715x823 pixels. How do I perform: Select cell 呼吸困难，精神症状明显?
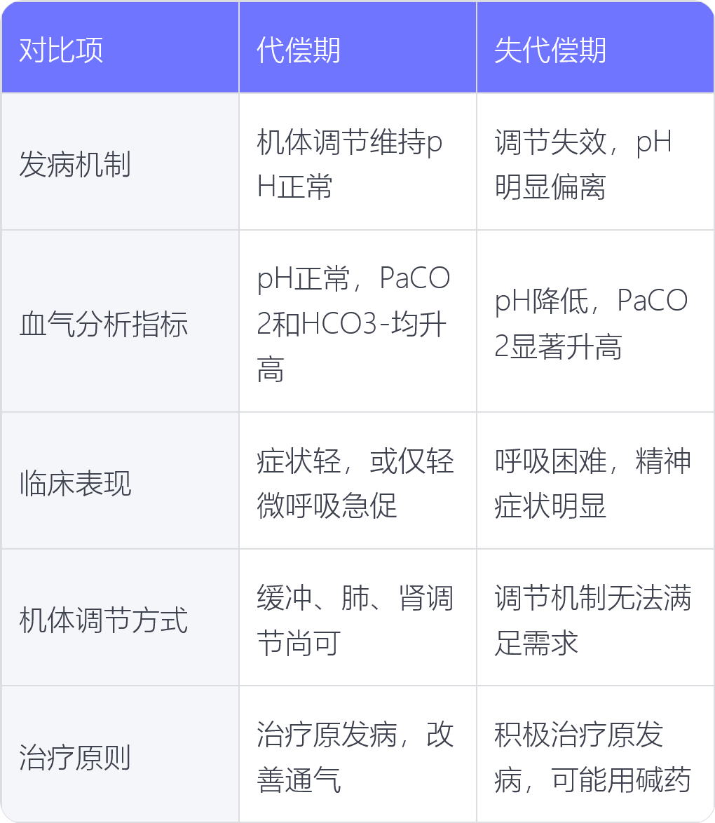click(595, 481)
